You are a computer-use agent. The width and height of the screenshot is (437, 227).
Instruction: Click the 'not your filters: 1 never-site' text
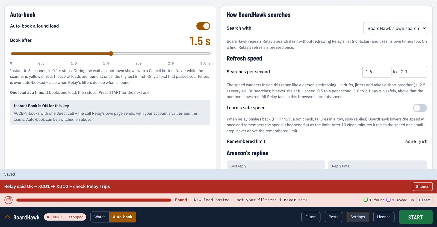(x=272, y=200)
